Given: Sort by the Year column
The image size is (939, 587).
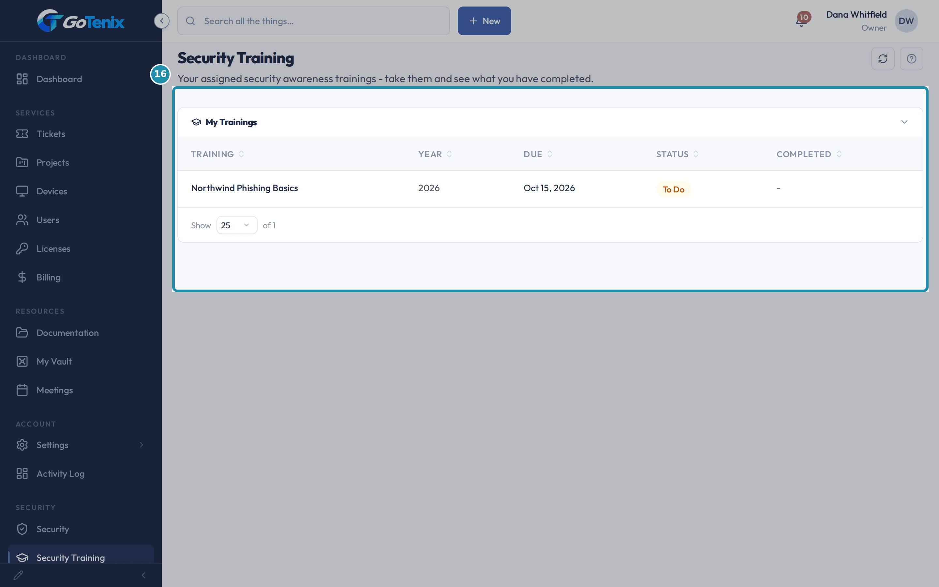Looking at the screenshot, I should (435, 154).
